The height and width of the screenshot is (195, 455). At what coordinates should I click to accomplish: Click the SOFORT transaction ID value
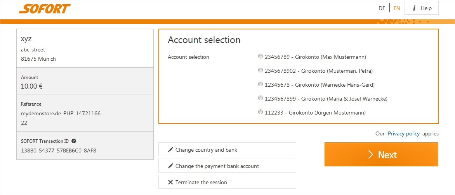click(59, 151)
